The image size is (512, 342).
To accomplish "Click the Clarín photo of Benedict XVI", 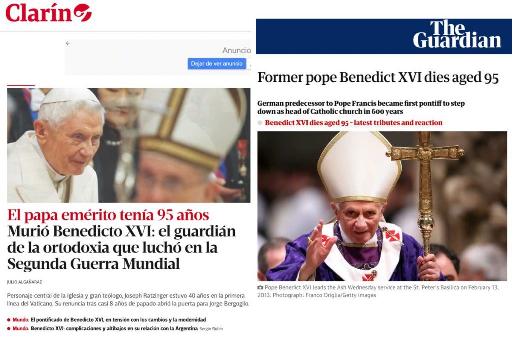I will (129, 145).
